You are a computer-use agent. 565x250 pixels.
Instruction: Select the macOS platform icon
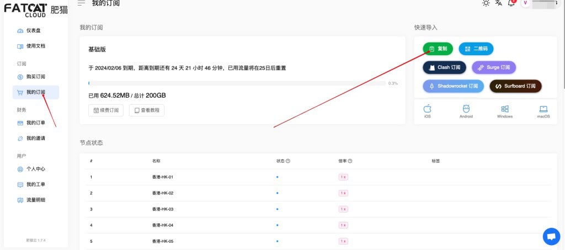click(x=543, y=111)
